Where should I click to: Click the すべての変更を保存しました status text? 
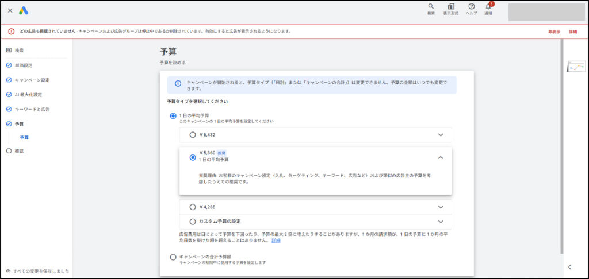pos(41,271)
